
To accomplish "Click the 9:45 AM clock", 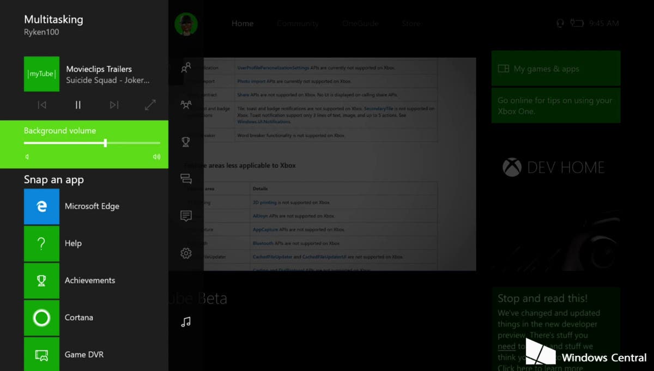I will point(604,23).
